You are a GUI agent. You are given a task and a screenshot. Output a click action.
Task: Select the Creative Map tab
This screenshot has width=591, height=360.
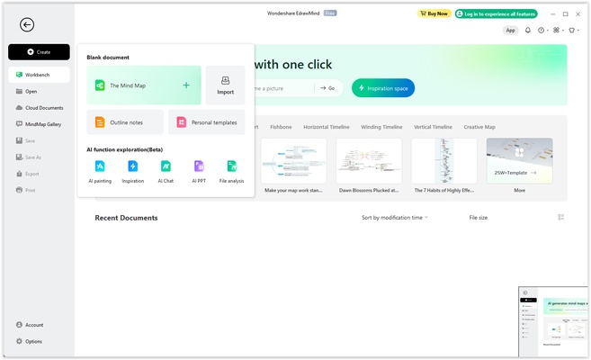(x=479, y=127)
